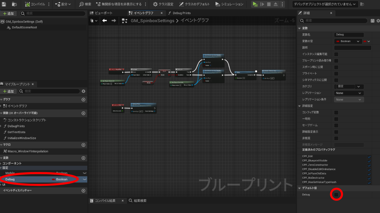This screenshot has height=213, width=380.
Task: Save the blueprint with the floppy disk icon
Action: pos(4,4)
